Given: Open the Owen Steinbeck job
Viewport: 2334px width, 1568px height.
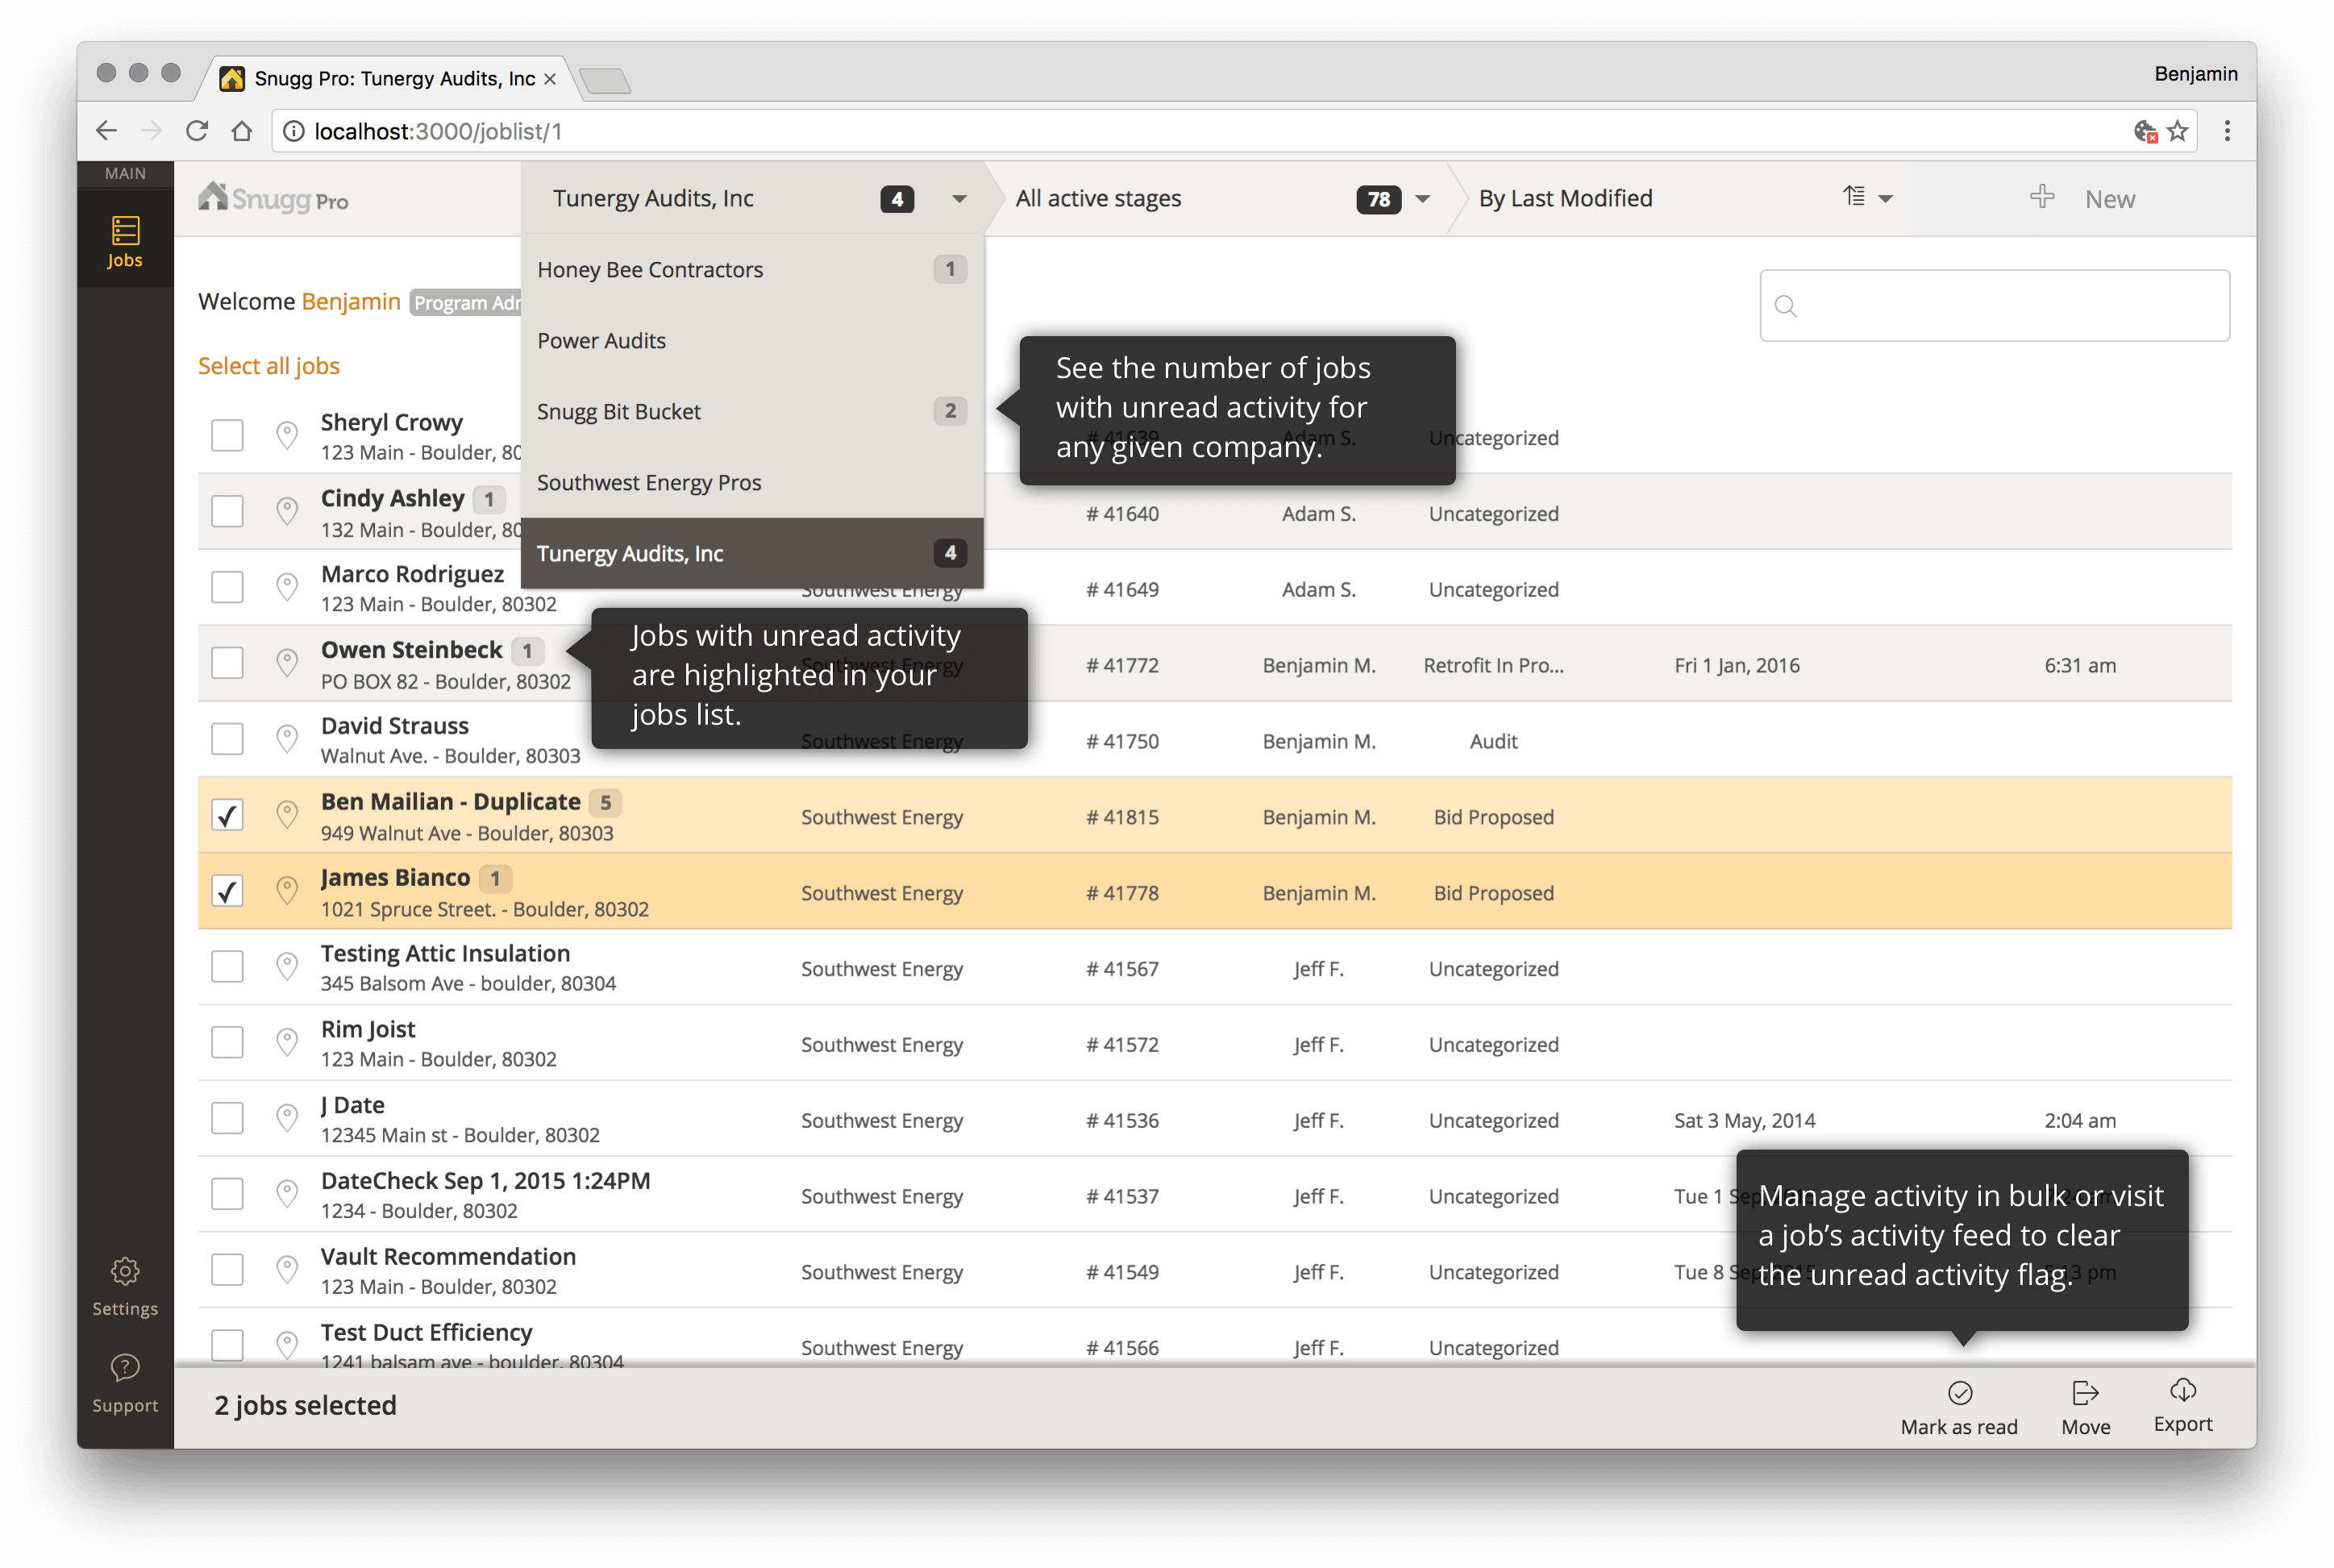Looking at the screenshot, I should point(411,650).
